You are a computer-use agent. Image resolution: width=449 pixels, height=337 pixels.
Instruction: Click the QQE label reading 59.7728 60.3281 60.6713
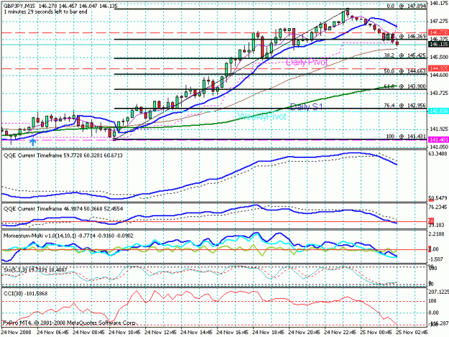(63, 155)
